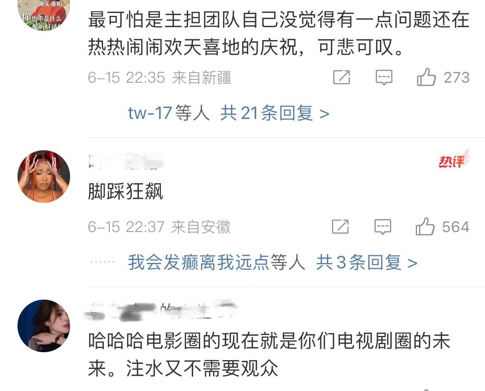Select the comment about 电影圈的现在
The image size is (485, 391).
(269, 354)
